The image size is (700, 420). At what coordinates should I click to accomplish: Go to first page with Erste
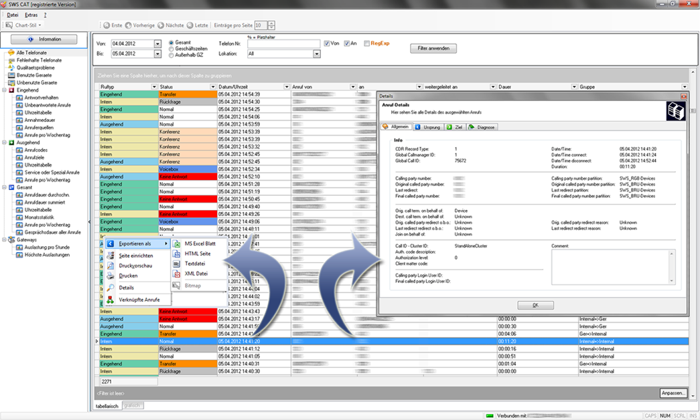point(113,25)
